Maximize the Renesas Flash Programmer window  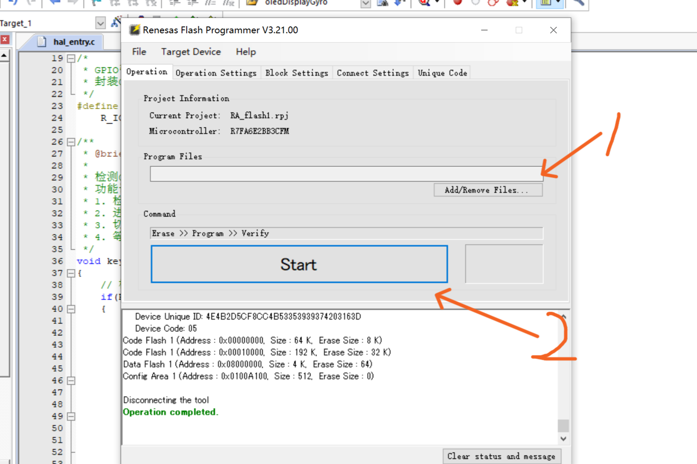(519, 30)
